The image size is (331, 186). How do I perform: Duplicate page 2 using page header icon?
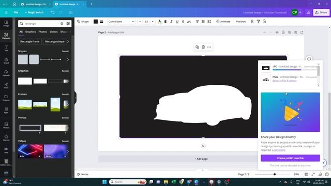[290, 33]
